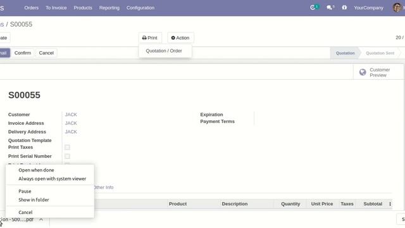Sort by the Unit Price column header
The height and width of the screenshot is (228, 405).
(x=322, y=204)
